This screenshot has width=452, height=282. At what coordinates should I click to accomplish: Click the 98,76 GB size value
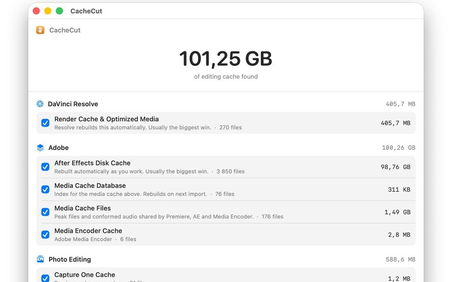[396, 167]
